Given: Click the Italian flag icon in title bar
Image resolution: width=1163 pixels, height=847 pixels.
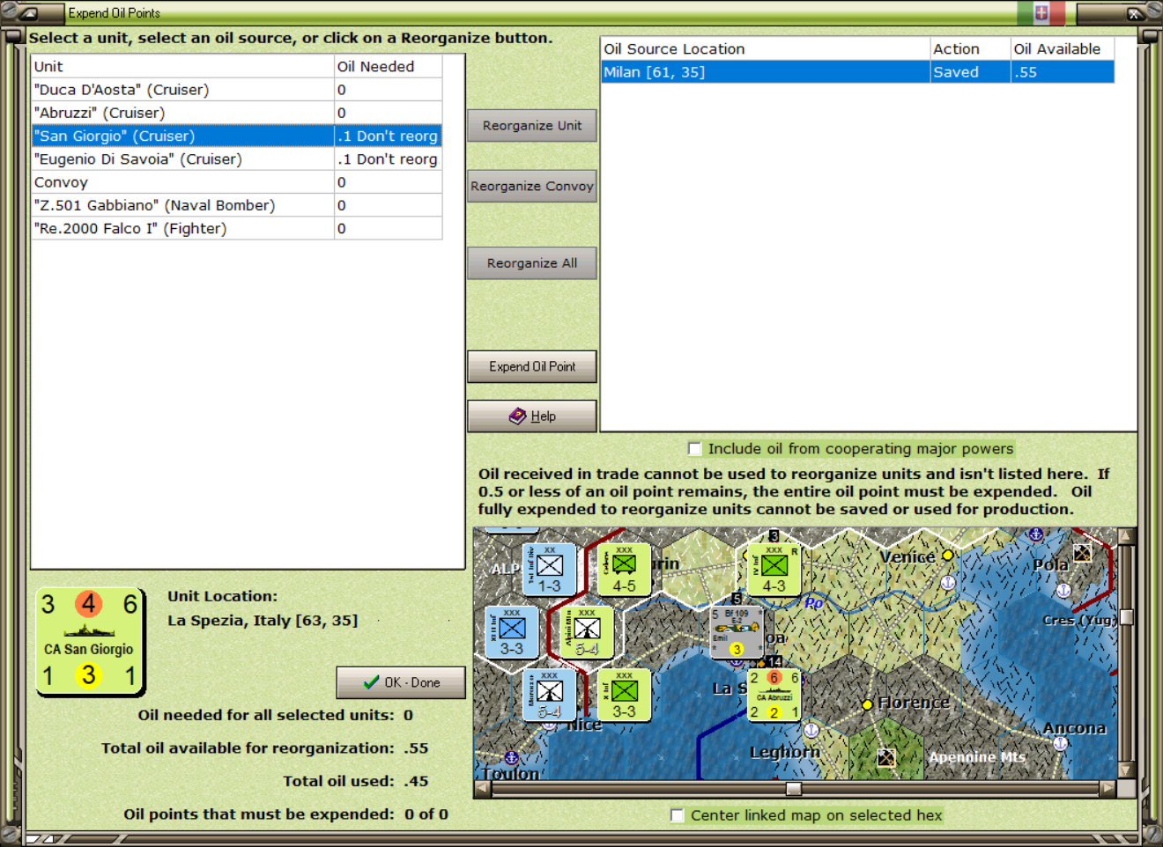Looking at the screenshot, I should coord(1041,12).
